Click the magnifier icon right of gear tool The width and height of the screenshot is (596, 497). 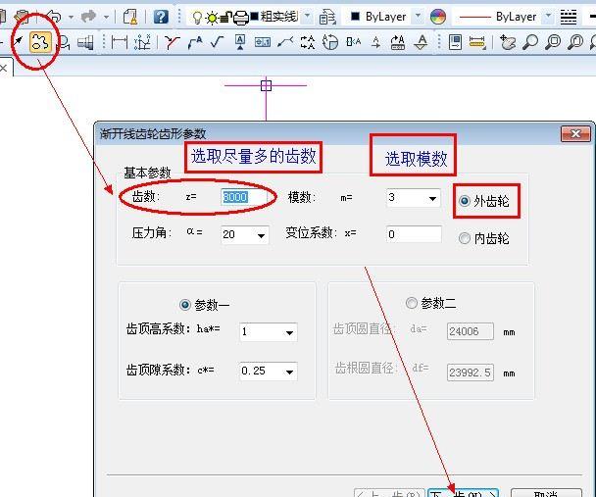(x=65, y=42)
